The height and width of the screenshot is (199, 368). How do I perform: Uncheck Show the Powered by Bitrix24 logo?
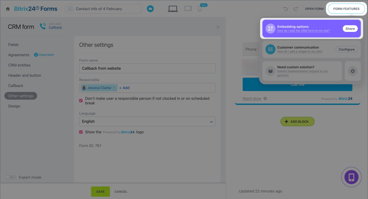point(81,132)
